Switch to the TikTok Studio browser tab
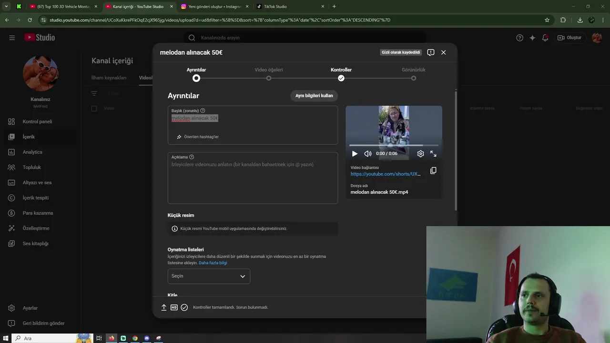Viewport: 610px width, 343px height. tap(290, 7)
